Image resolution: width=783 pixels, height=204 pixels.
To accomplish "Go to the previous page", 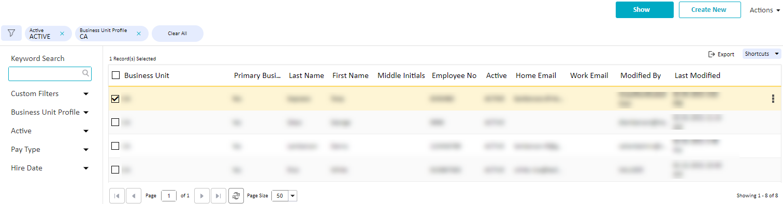I will click(x=134, y=196).
